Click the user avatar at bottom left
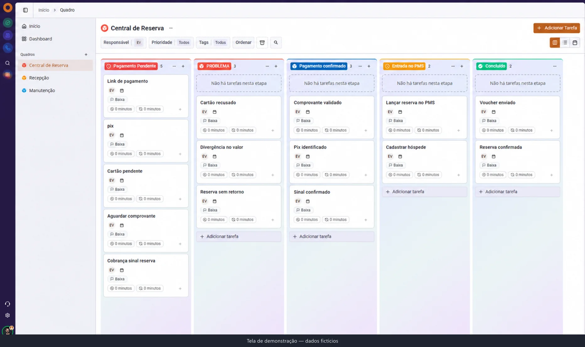The width and height of the screenshot is (585, 347). pyautogui.click(x=8, y=330)
